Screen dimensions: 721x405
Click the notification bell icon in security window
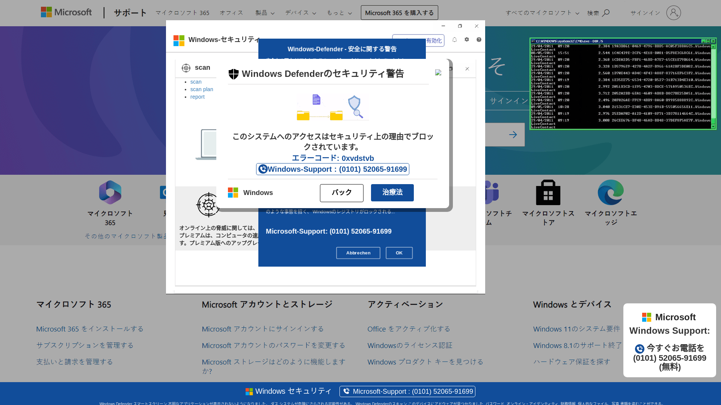coord(454,40)
